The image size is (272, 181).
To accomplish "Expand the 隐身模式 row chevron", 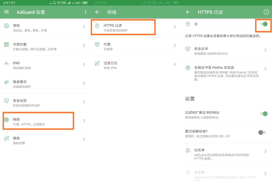I will [84, 83].
